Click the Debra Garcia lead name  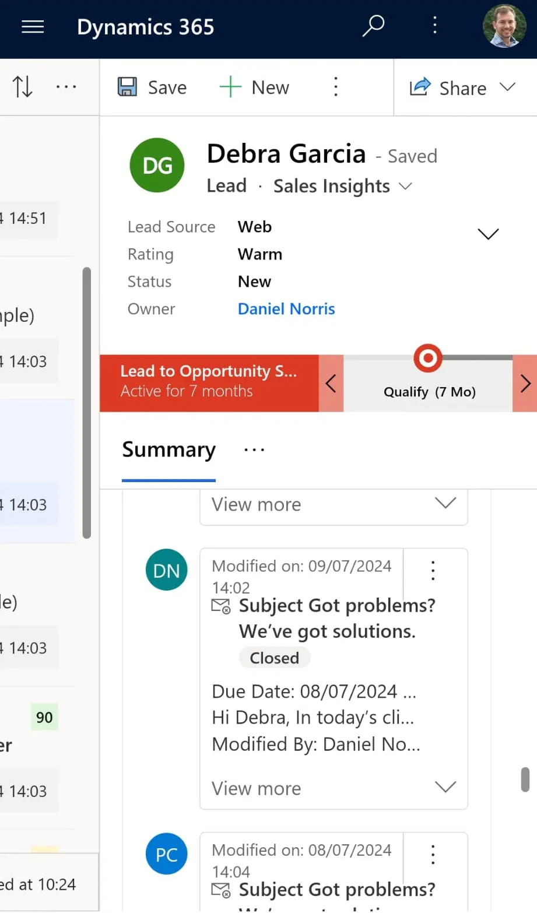point(286,154)
